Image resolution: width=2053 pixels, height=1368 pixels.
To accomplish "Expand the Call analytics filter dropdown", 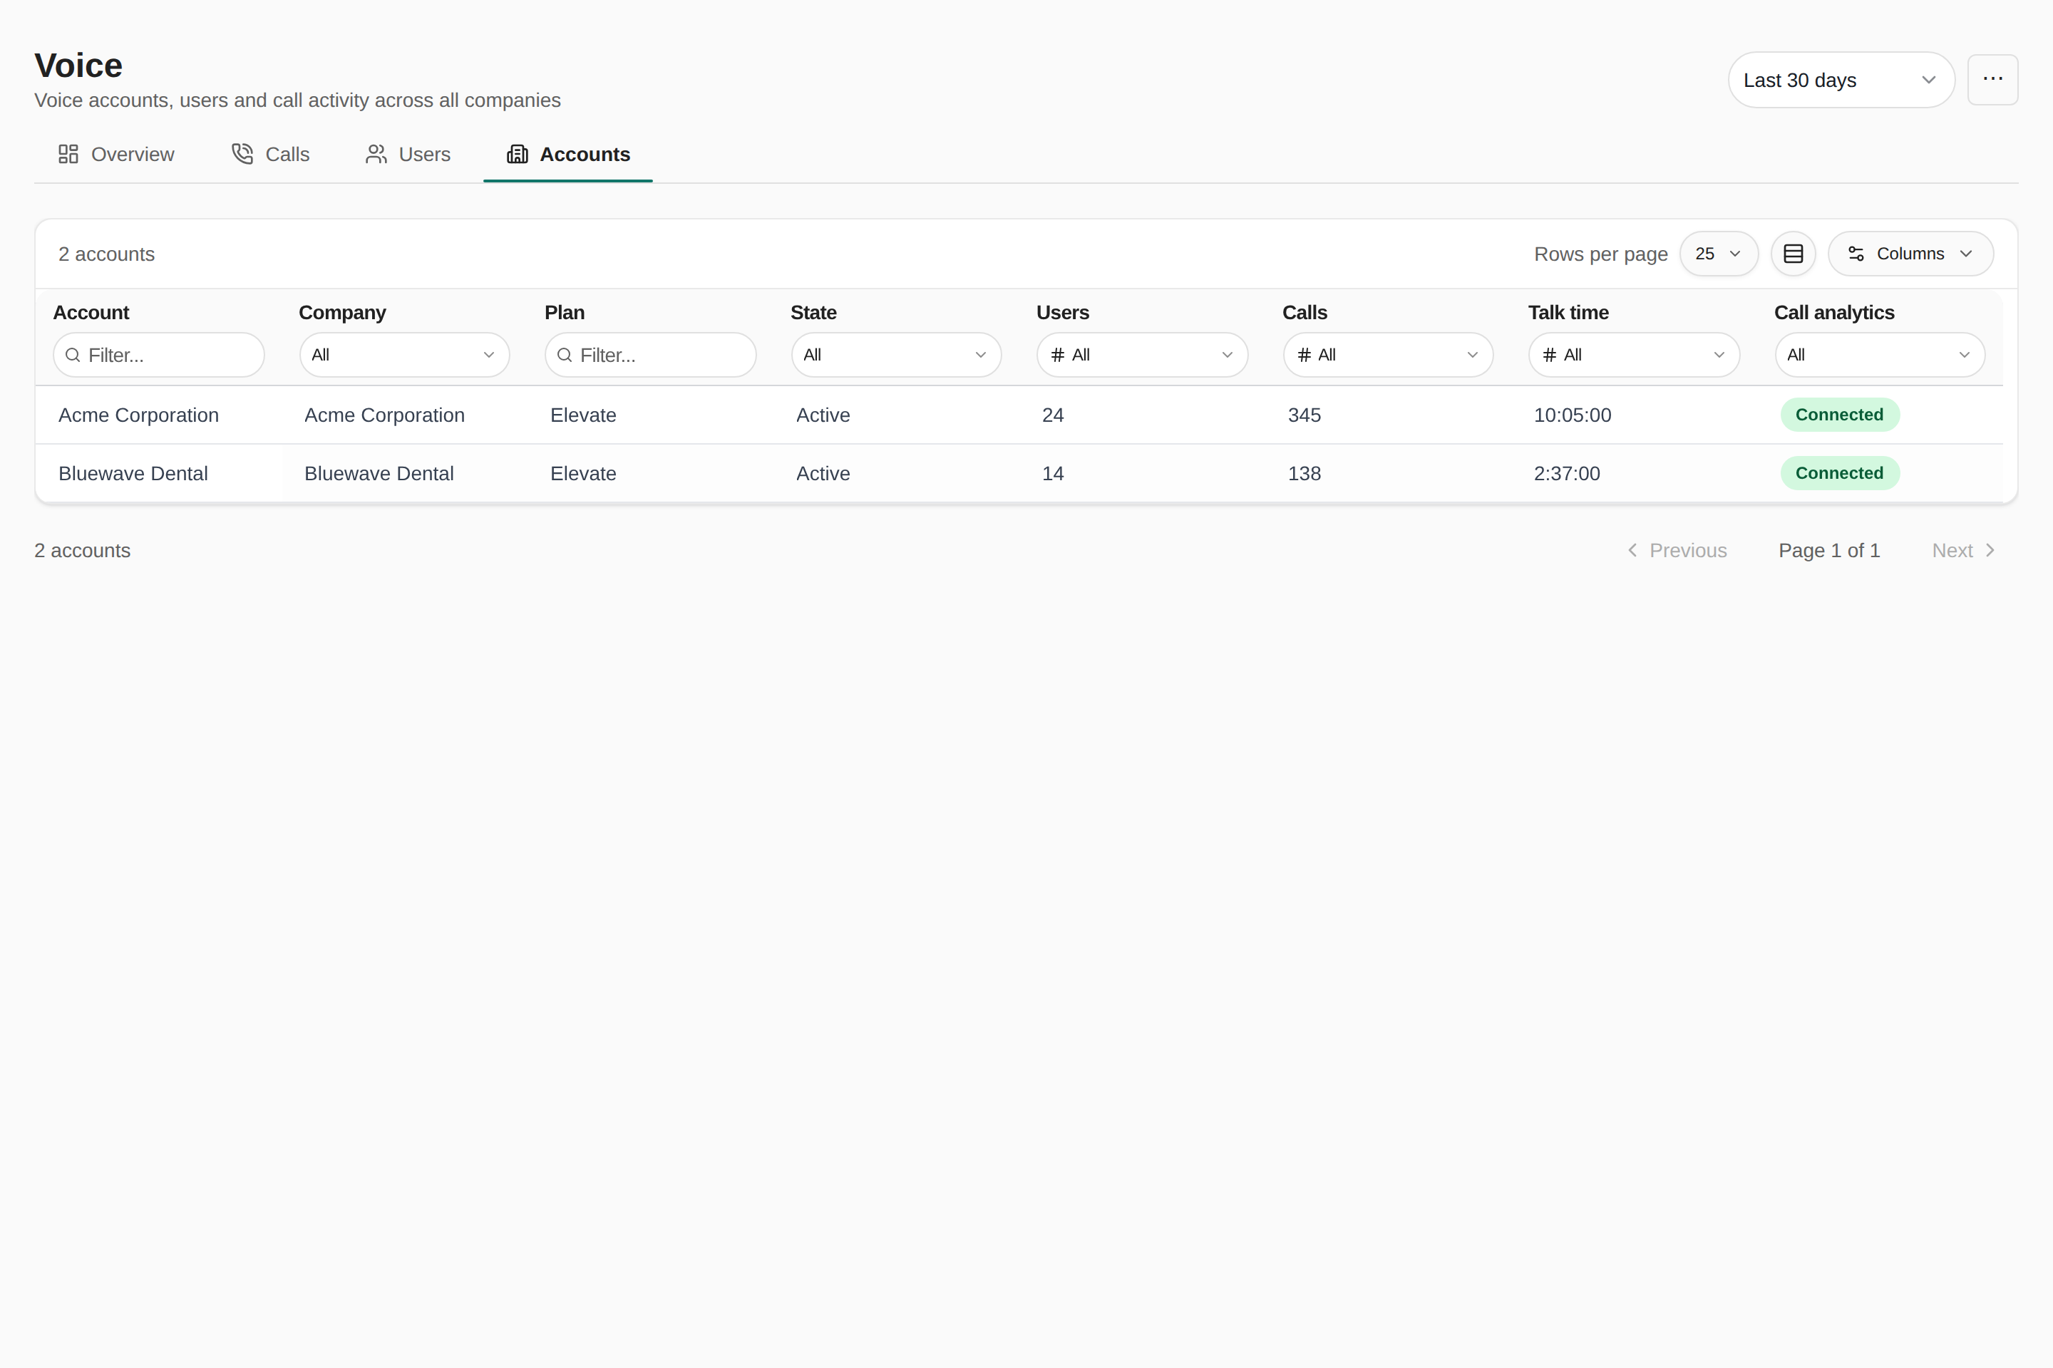I will (x=1880, y=355).
